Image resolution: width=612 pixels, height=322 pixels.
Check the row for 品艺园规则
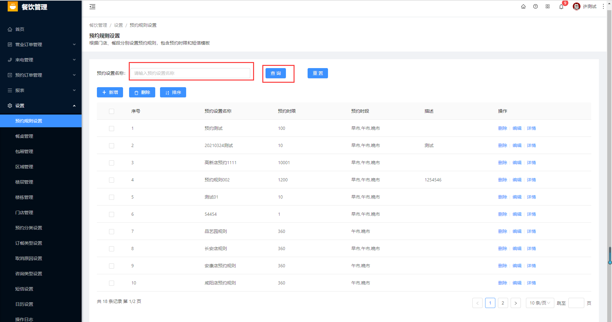[x=112, y=232]
